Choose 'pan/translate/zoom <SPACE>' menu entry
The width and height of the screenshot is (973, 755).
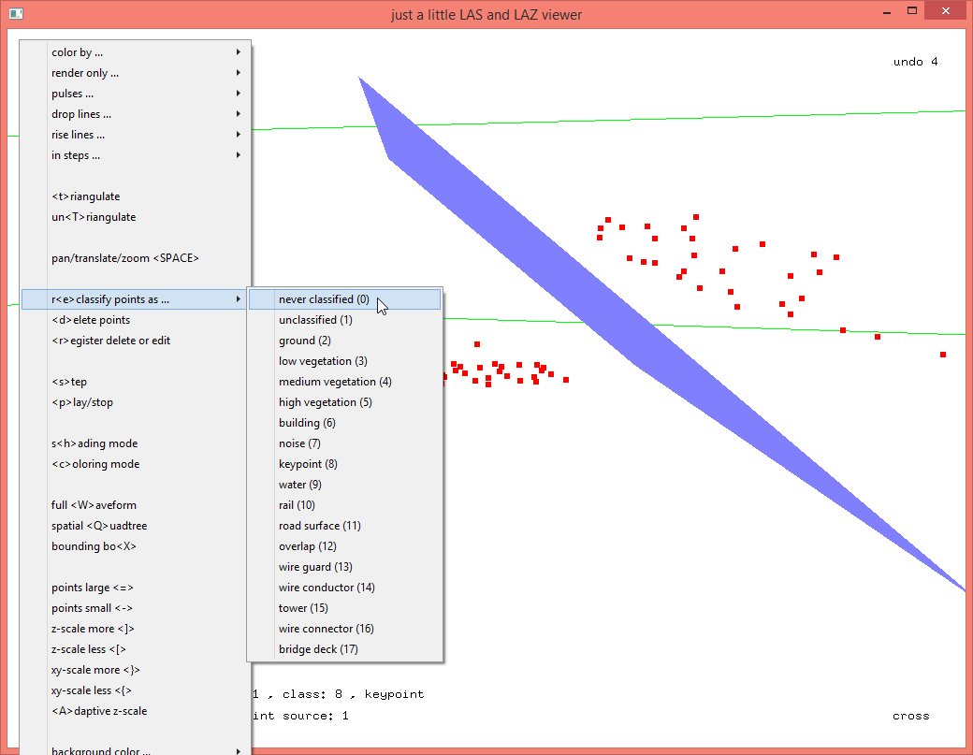(125, 258)
